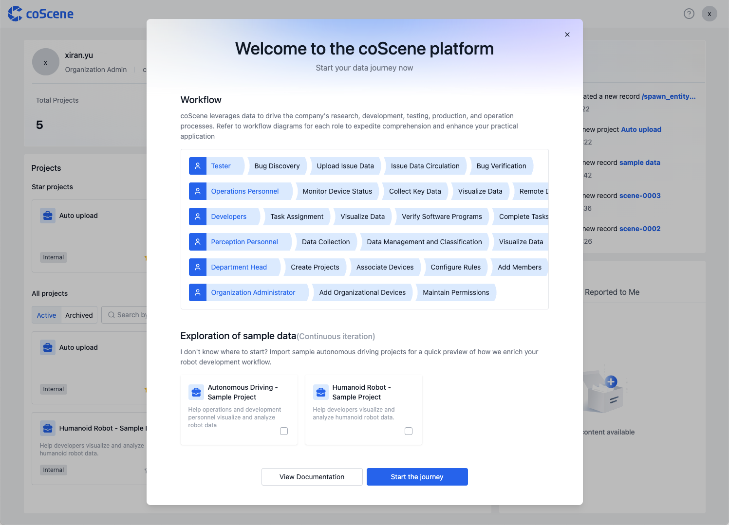
Task: Click the Associate Devices workflow step
Action: [x=385, y=267]
